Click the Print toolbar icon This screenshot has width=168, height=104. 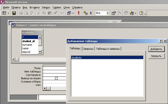(21, 13)
